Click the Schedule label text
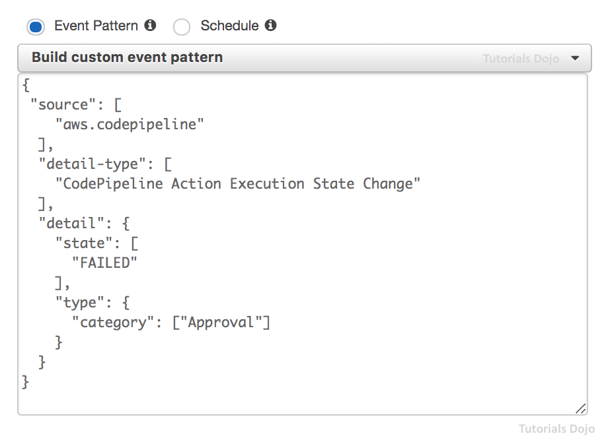Viewport: 608px width, 442px height. pos(229,26)
